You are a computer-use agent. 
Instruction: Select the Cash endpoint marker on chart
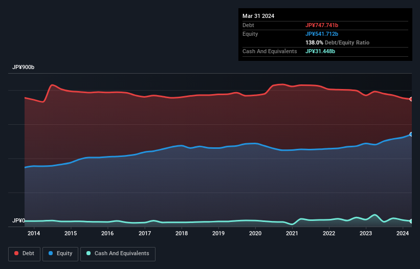pos(411,221)
